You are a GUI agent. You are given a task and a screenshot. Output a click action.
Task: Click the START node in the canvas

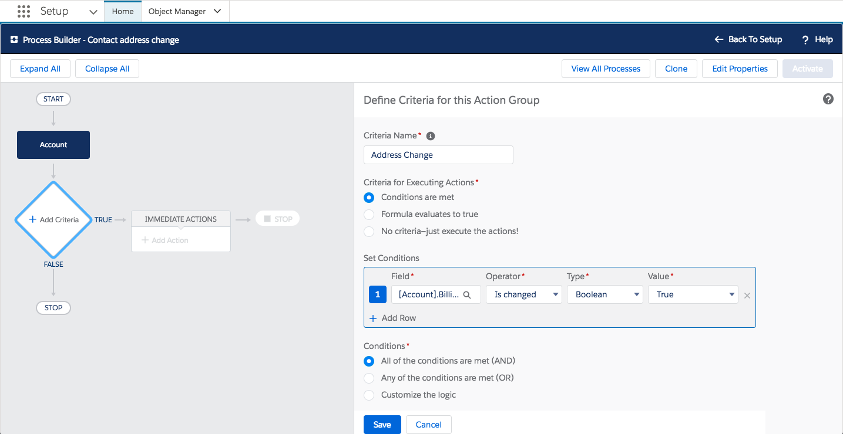click(53, 99)
